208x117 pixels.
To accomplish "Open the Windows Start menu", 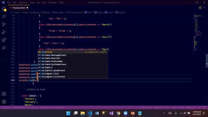I will click(x=68, y=113).
